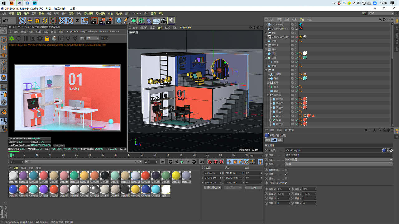Toggle the 混合纹理 checkbox

(x=286, y=170)
